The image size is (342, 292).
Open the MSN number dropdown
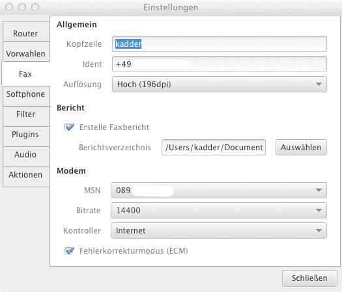[218, 191]
